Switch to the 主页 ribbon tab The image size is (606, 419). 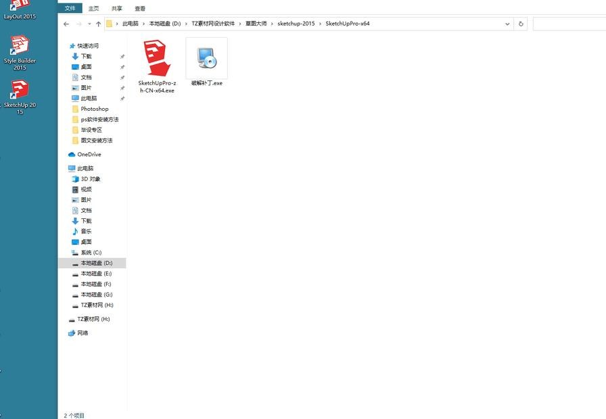93,9
